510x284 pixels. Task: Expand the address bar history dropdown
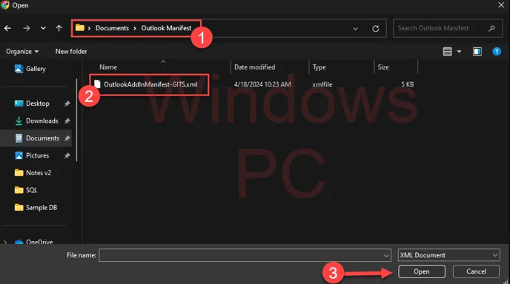click(x=356, y=29)
